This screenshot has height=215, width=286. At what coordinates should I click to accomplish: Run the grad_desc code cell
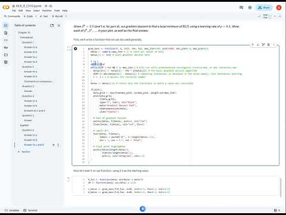click(76, 48)
